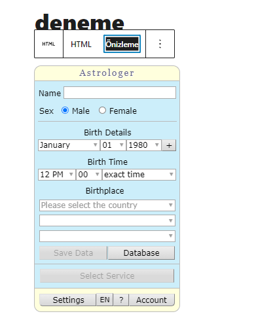This screenshot has height=333, width=275.
Task: Click the Birth Time heading
Action: [x=107, y=162]
